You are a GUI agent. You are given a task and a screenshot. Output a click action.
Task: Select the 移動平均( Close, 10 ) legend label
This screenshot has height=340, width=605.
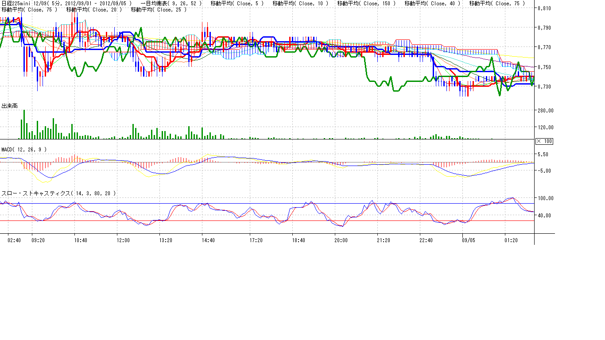click(x=300, y=3)
